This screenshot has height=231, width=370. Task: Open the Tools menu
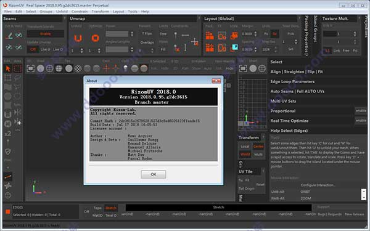(133, 11)
